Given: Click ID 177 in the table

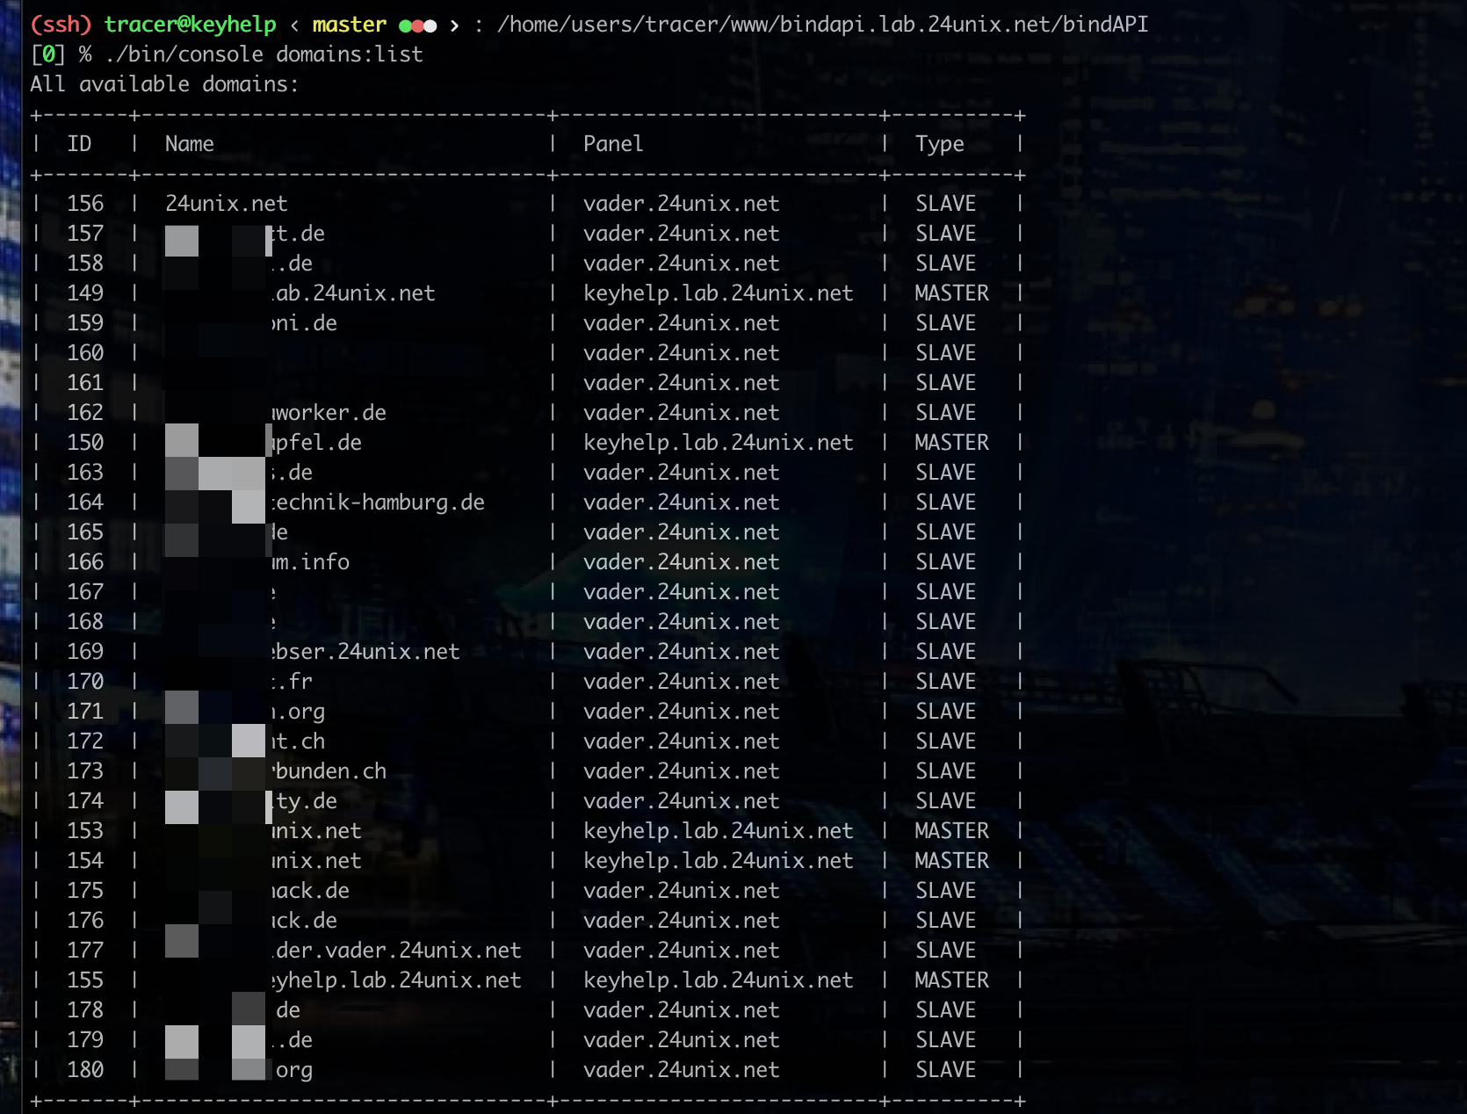Looking at the screenshot, I should (x=85, y=951).
